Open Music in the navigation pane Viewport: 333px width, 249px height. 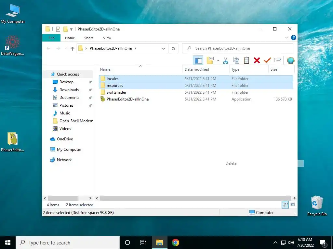coord(65,113)
